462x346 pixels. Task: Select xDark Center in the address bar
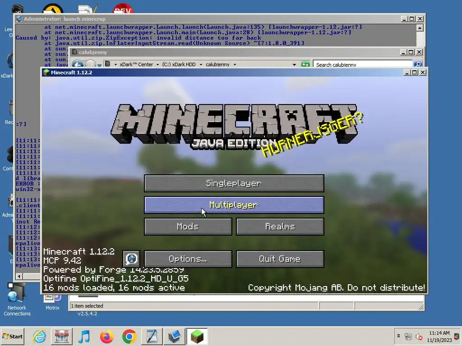[x=136, y=64]
